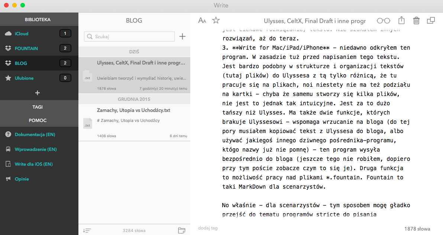The image size is (443, 235).
Task: Show Ulubione favorites list
Action: (x=24, y=78)
